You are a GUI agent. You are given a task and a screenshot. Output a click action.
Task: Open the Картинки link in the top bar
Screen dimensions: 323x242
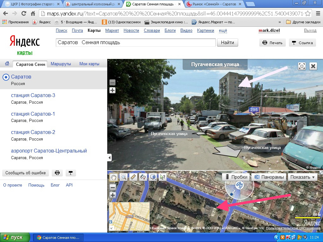point(206,31)
